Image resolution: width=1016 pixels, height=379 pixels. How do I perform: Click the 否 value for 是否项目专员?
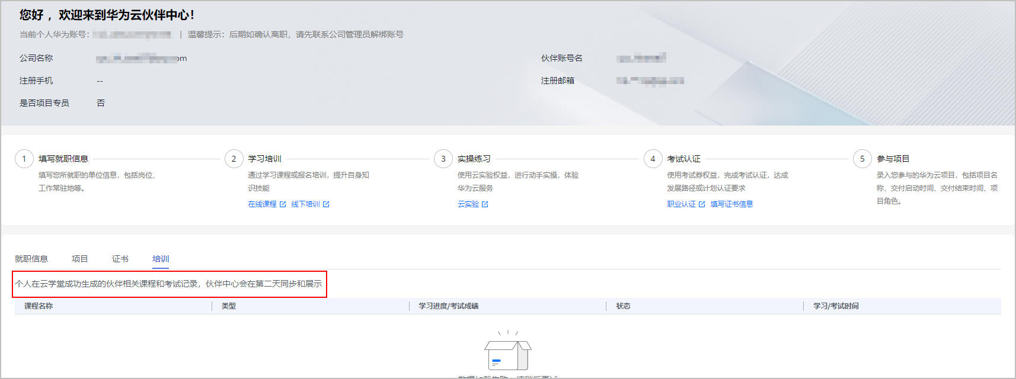pyautogui.click(x=101, y=103)
